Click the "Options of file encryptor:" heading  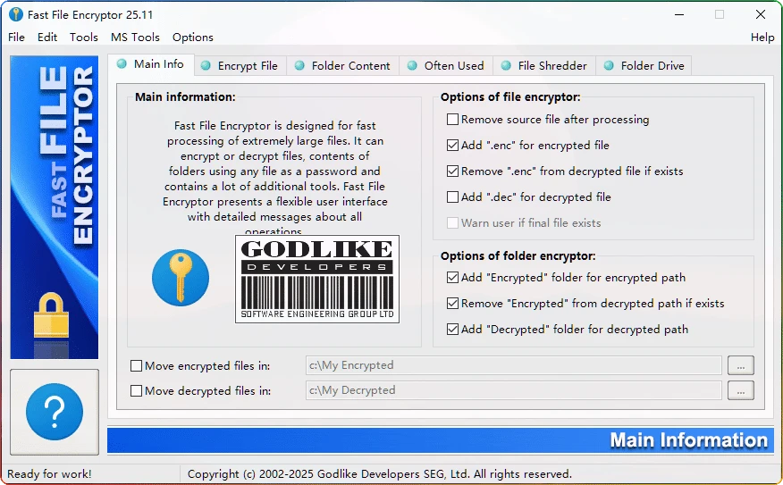click(510, 97)
